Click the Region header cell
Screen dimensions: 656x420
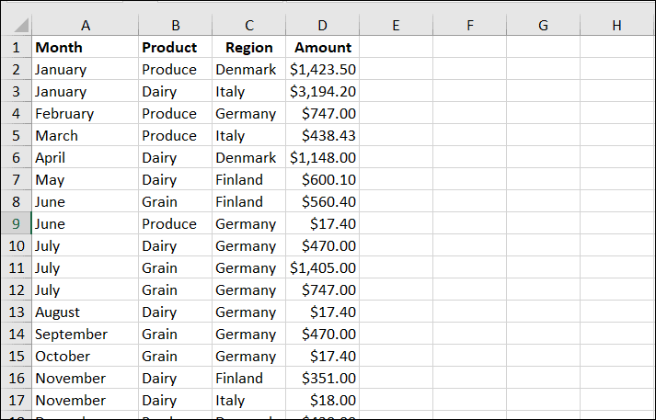click(x=249, y=47)
